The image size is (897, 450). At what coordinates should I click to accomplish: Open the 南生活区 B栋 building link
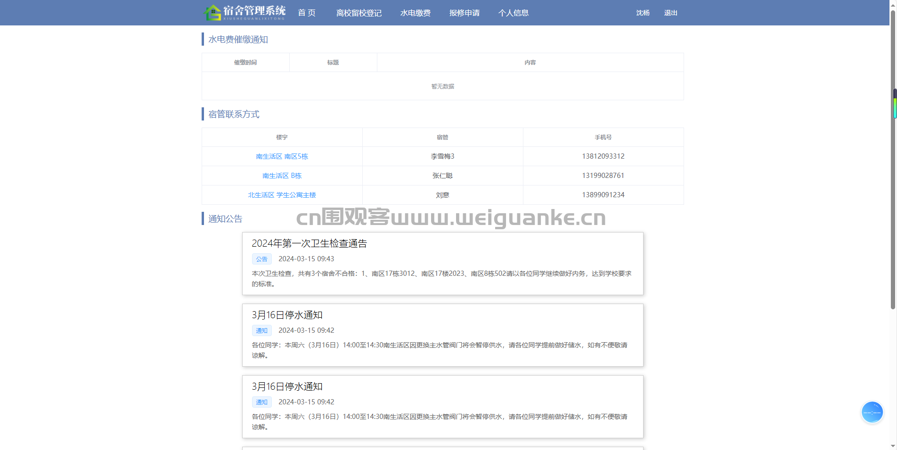point(282,176)
